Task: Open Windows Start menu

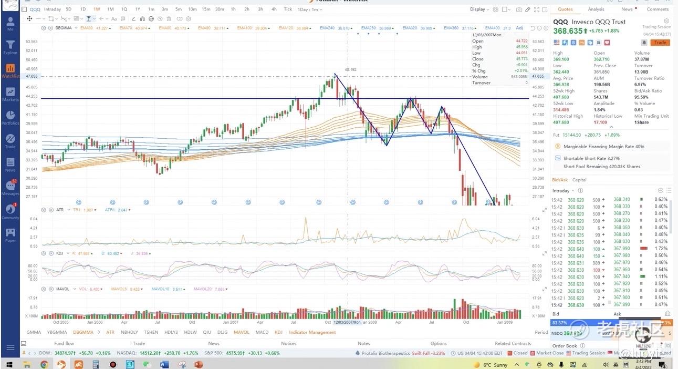Action: point(9,364)
